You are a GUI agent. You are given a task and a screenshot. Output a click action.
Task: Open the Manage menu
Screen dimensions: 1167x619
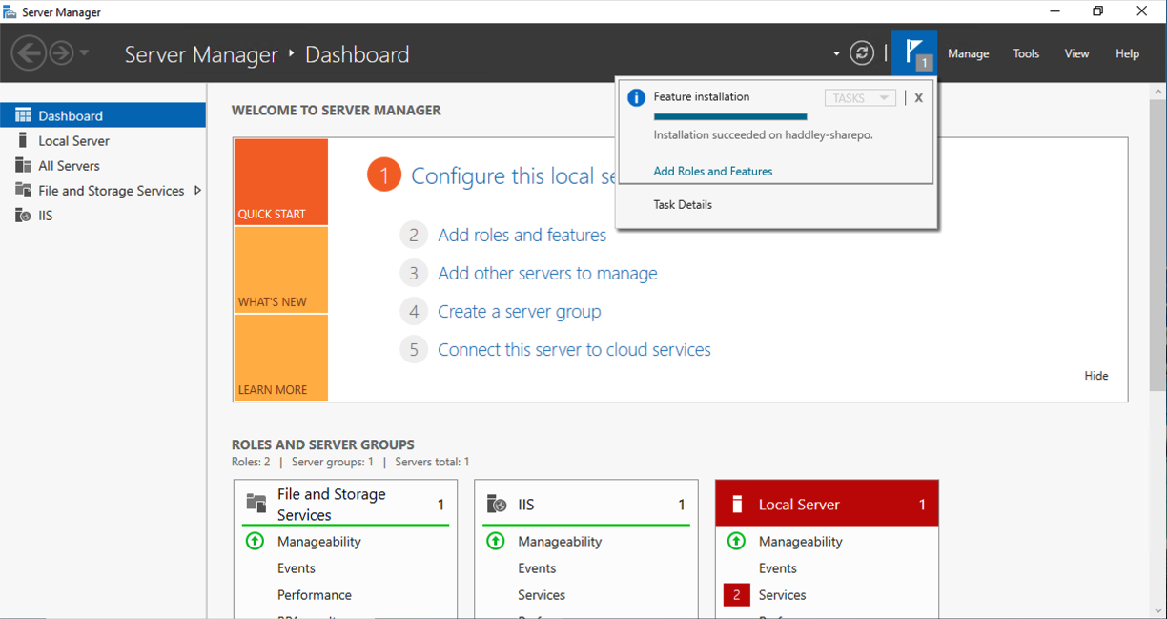(x=969, y=53)
